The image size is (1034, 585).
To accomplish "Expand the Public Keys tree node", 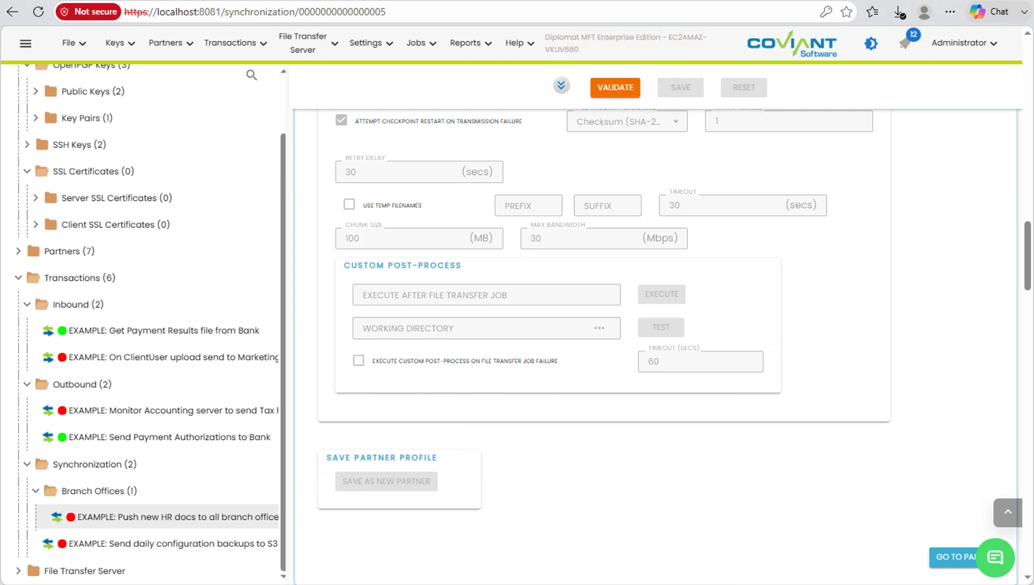I will [x=36, y=91].
